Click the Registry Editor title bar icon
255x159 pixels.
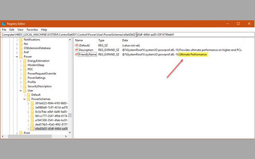click(4, 24)
